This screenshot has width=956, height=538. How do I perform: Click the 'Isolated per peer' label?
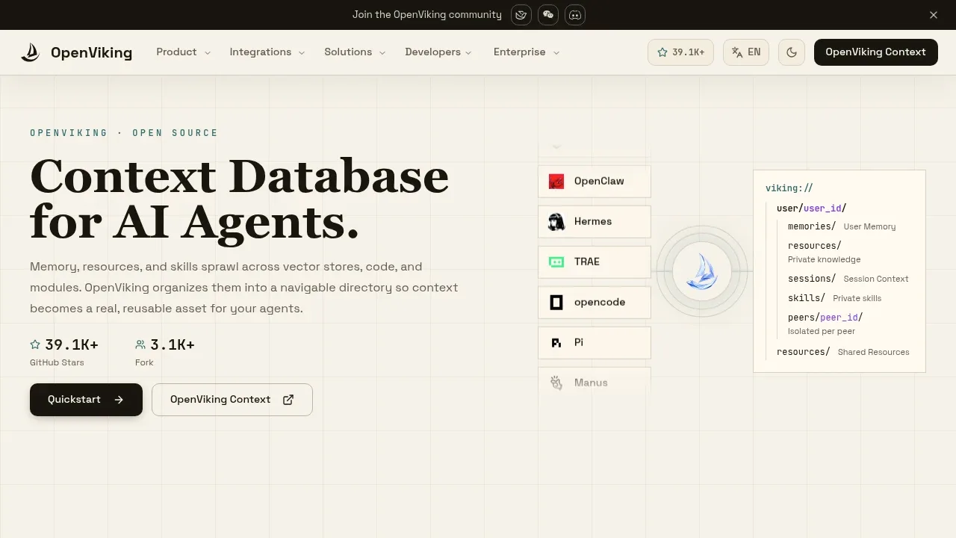pos(822,331)
